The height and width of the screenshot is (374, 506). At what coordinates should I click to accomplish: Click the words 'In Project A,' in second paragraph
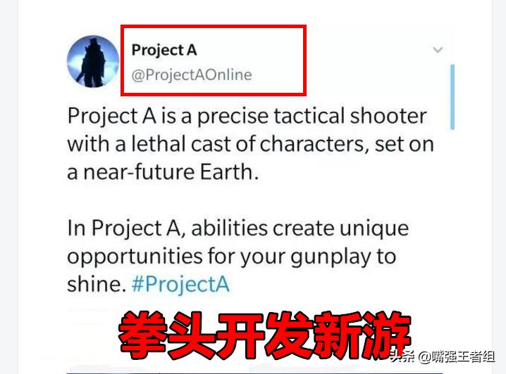click(x=127, y=228)
